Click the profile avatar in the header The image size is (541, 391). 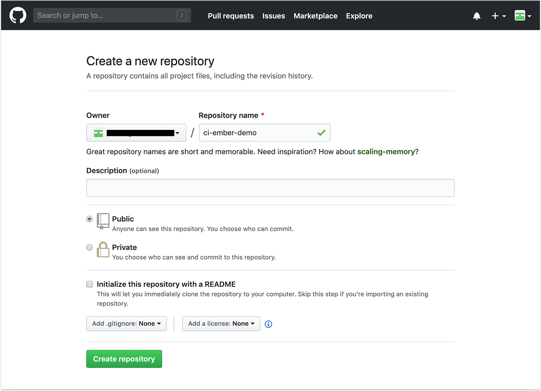point(520,16)
